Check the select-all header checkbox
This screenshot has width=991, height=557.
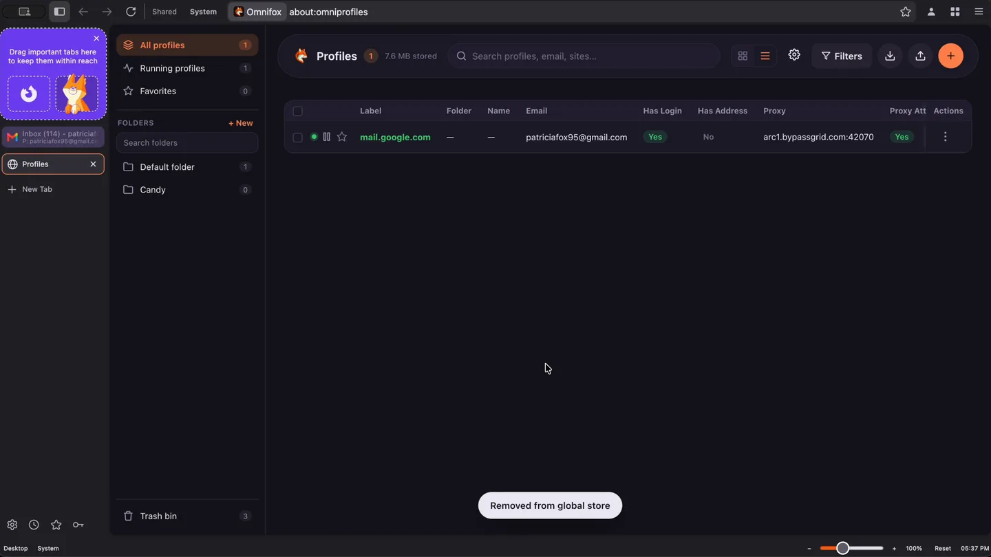pos(297,111)
